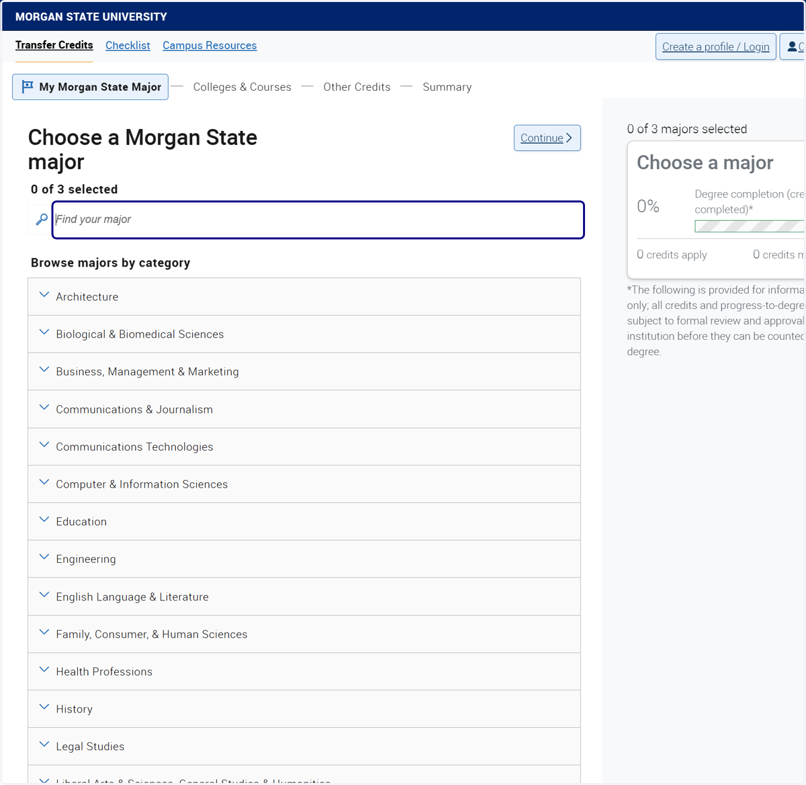Select the My Morgan State Major step
This screenshot has width=806, height=785.
[90, 87]
